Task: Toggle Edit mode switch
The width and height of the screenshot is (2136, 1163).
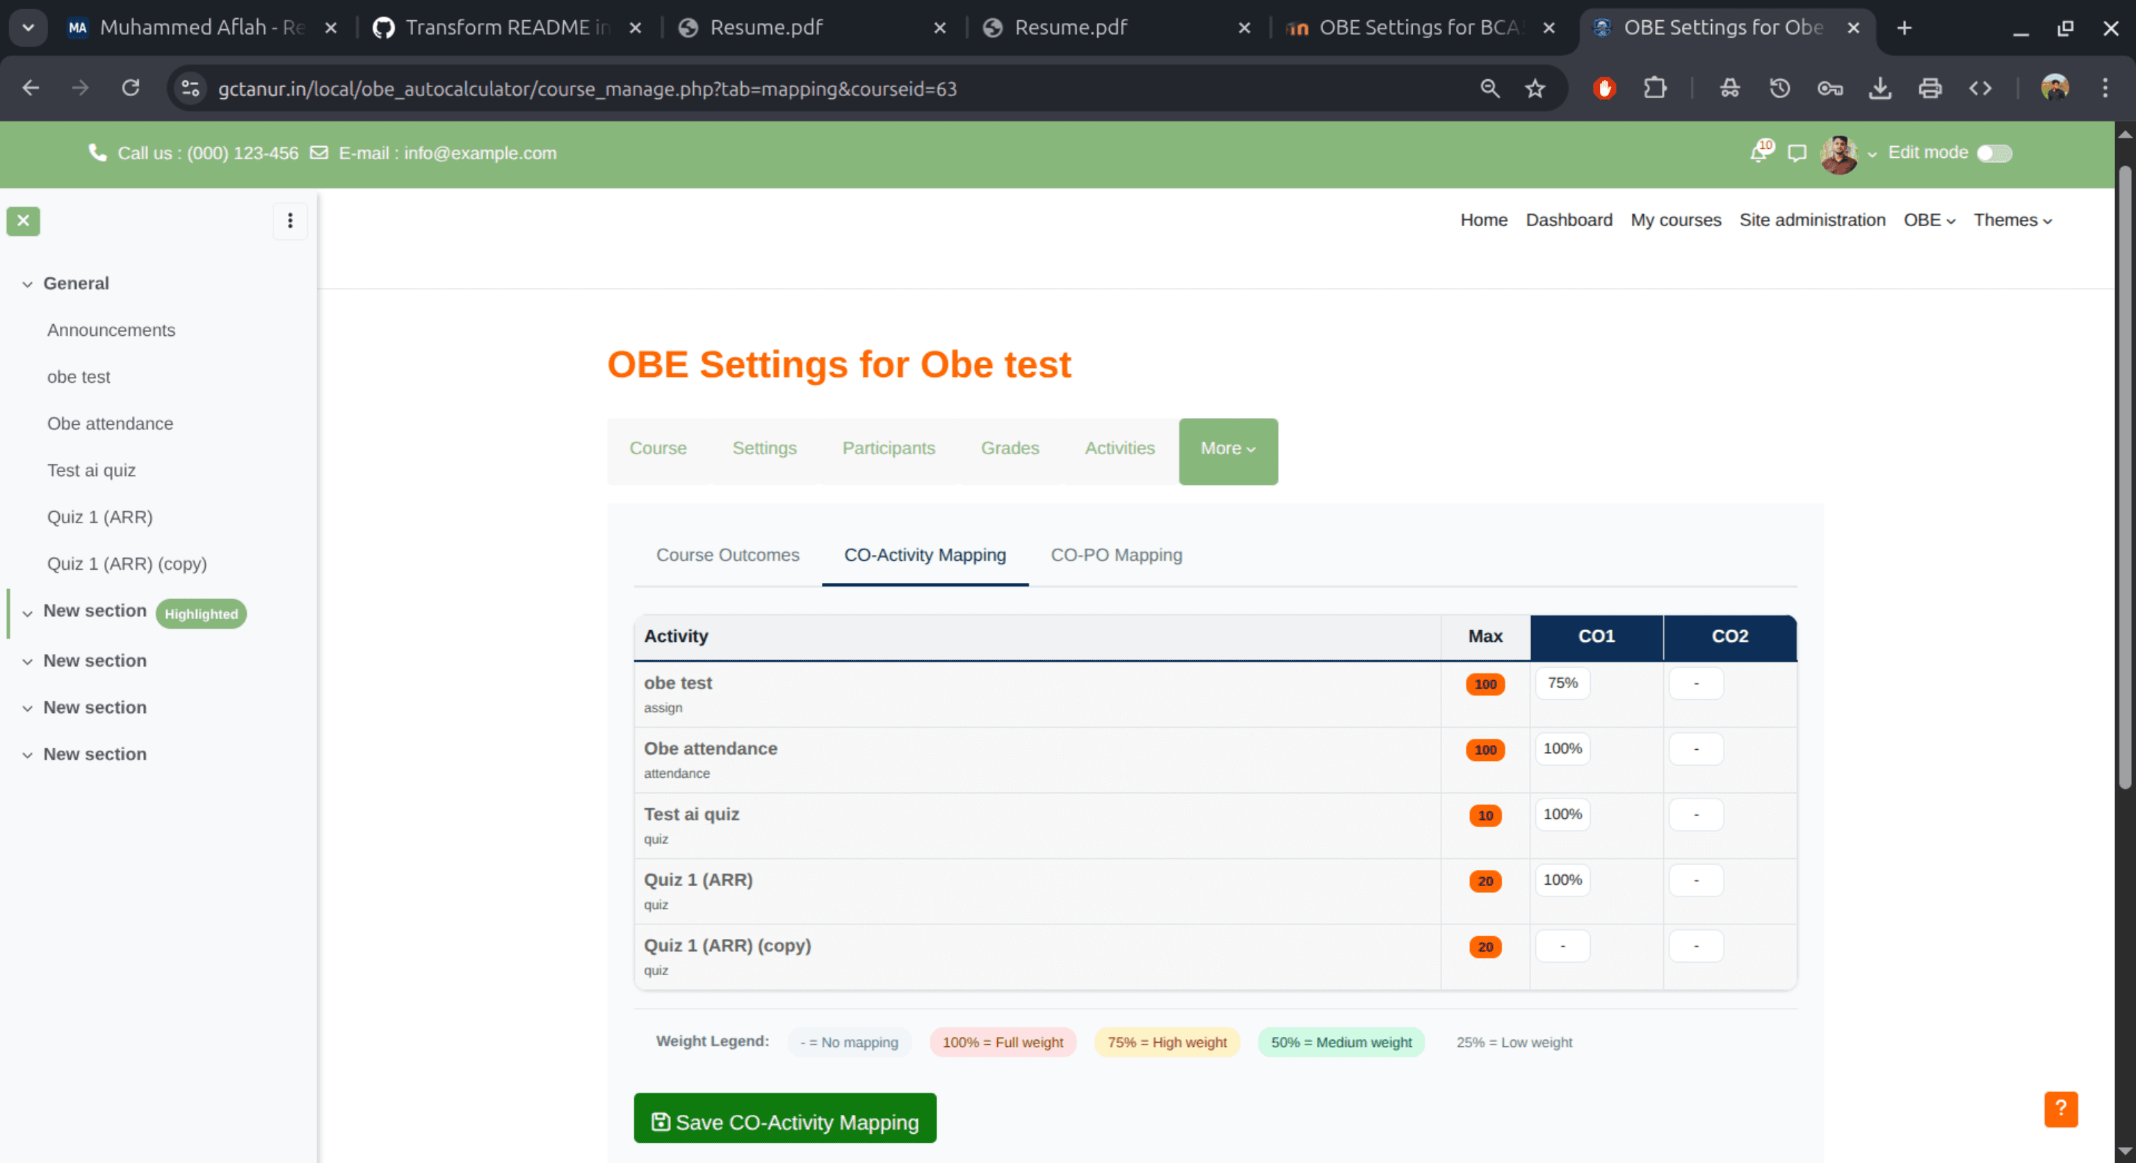Action: point(1994,154)
